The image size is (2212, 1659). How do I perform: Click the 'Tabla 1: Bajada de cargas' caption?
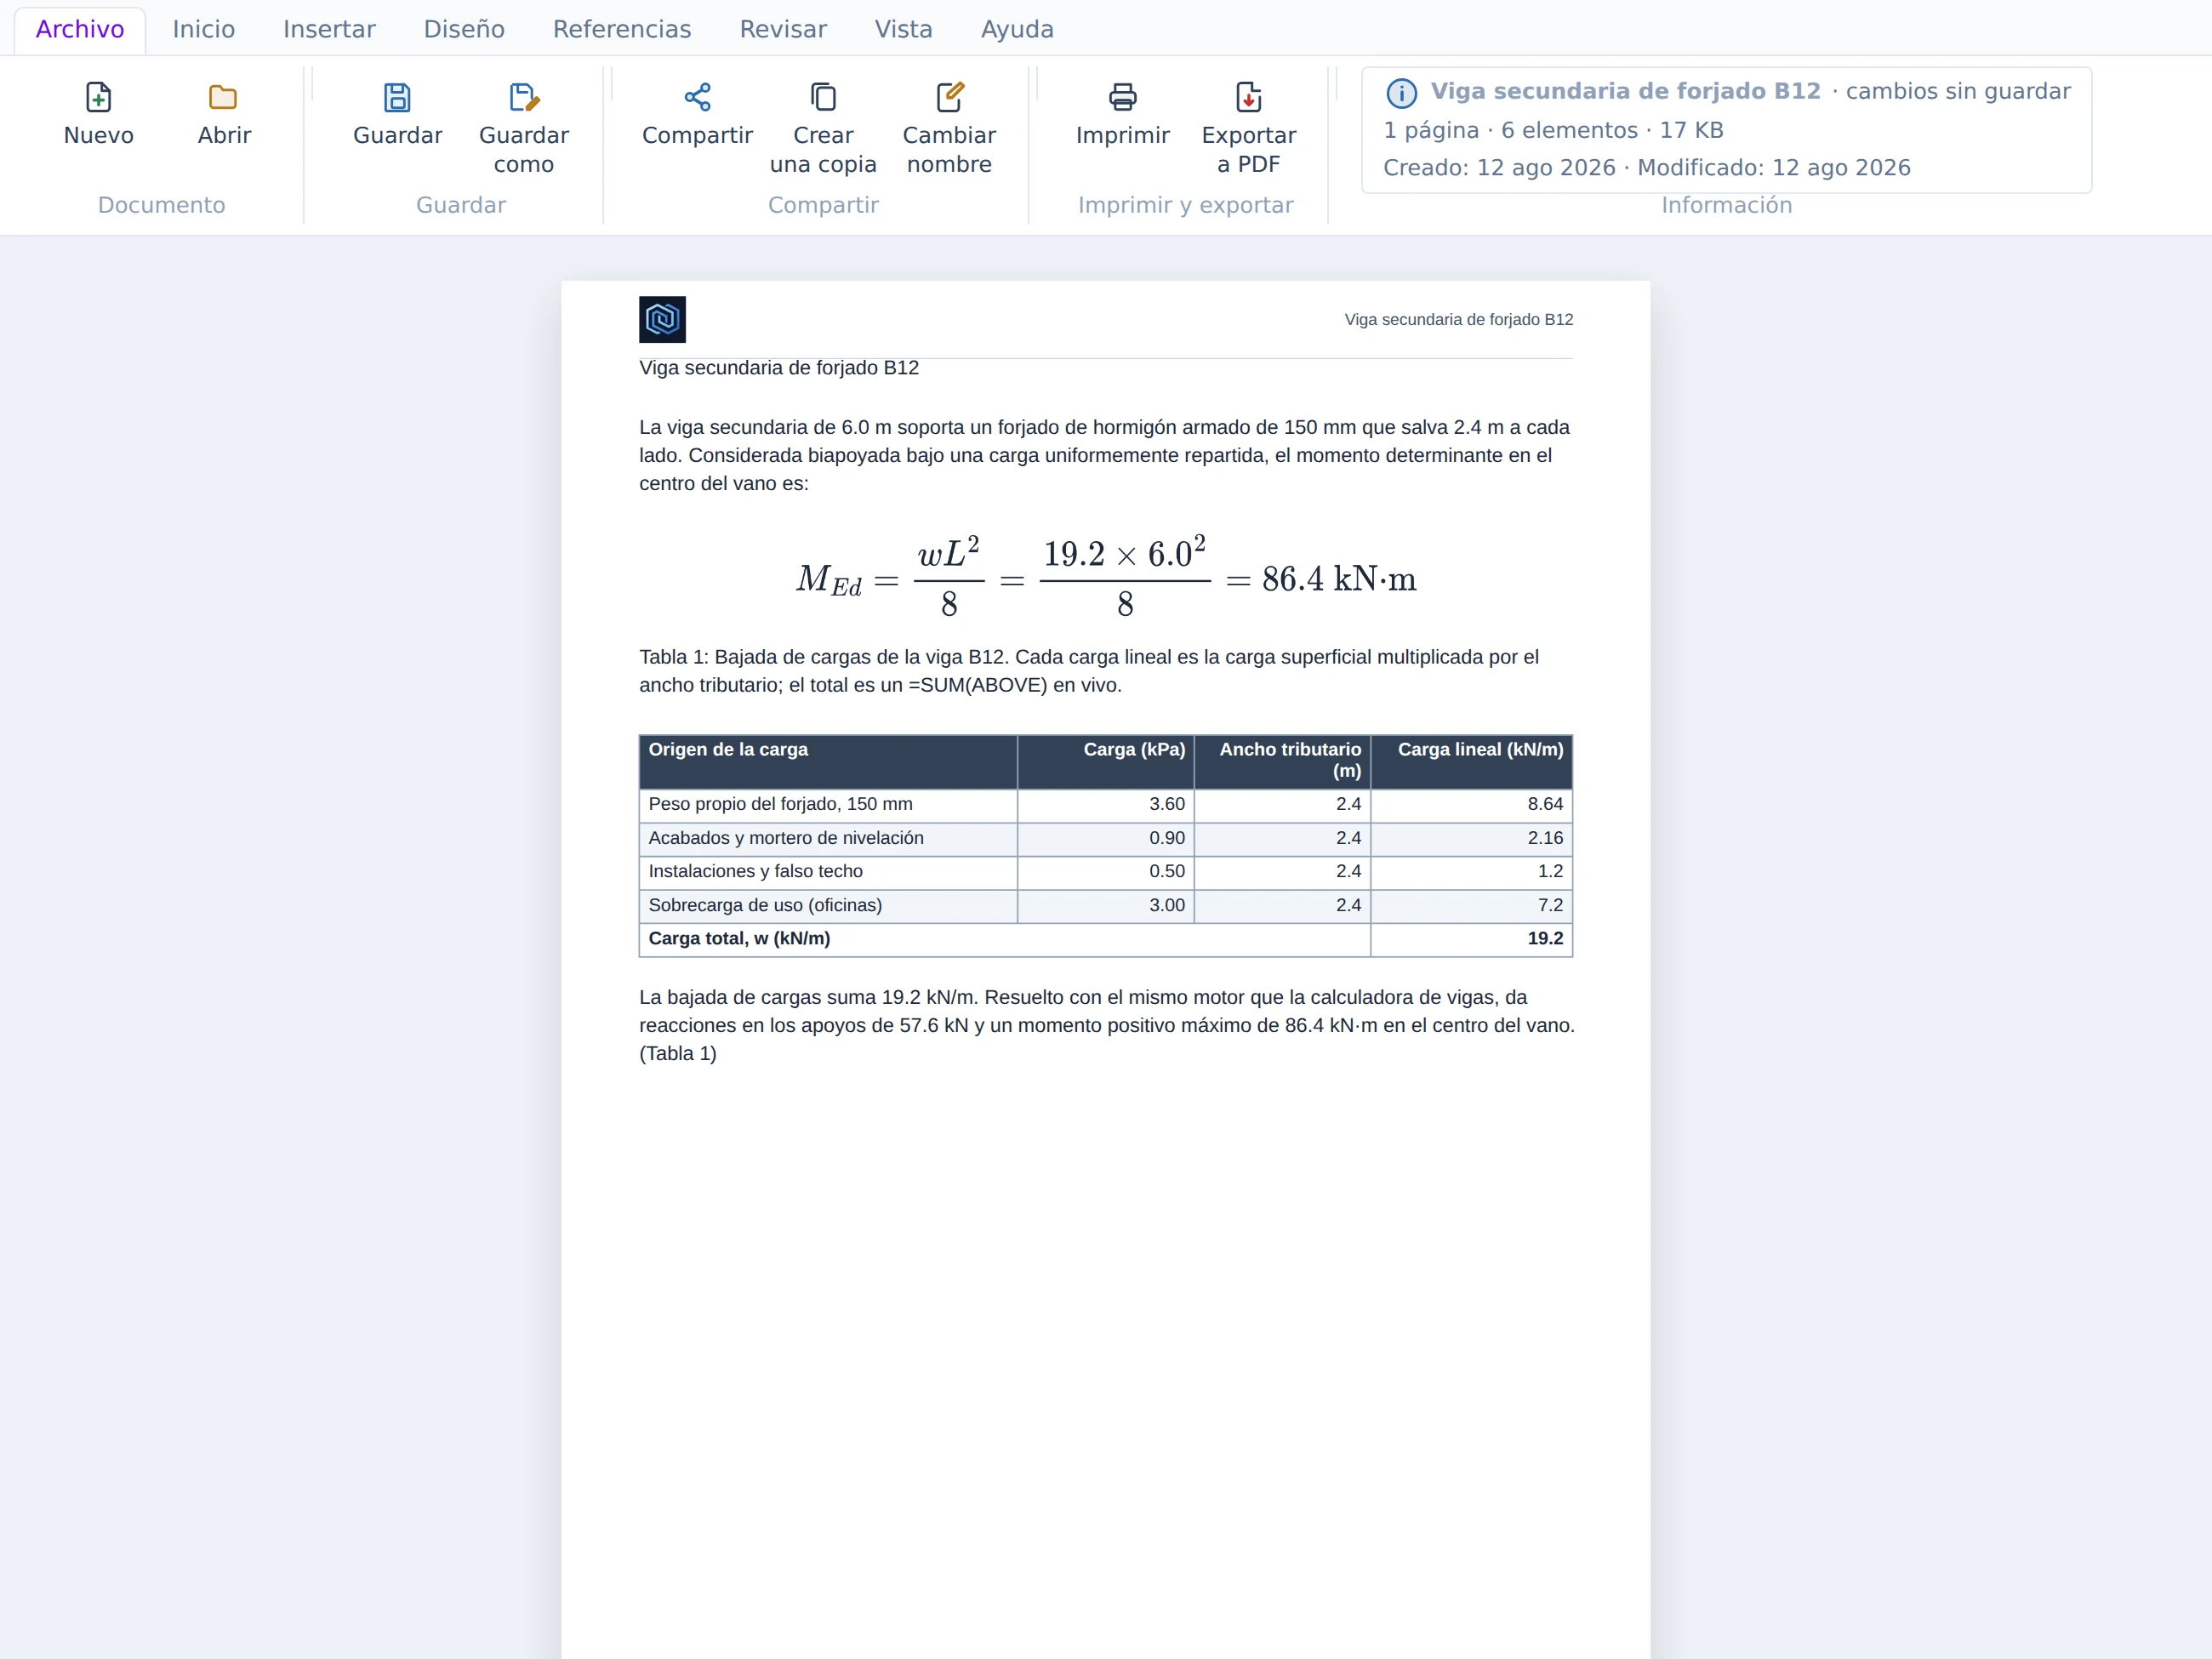1089,671
